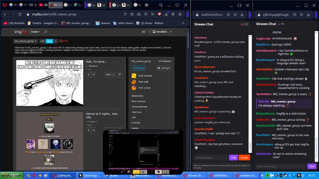Open the stream settings button

tap(164, 68)
